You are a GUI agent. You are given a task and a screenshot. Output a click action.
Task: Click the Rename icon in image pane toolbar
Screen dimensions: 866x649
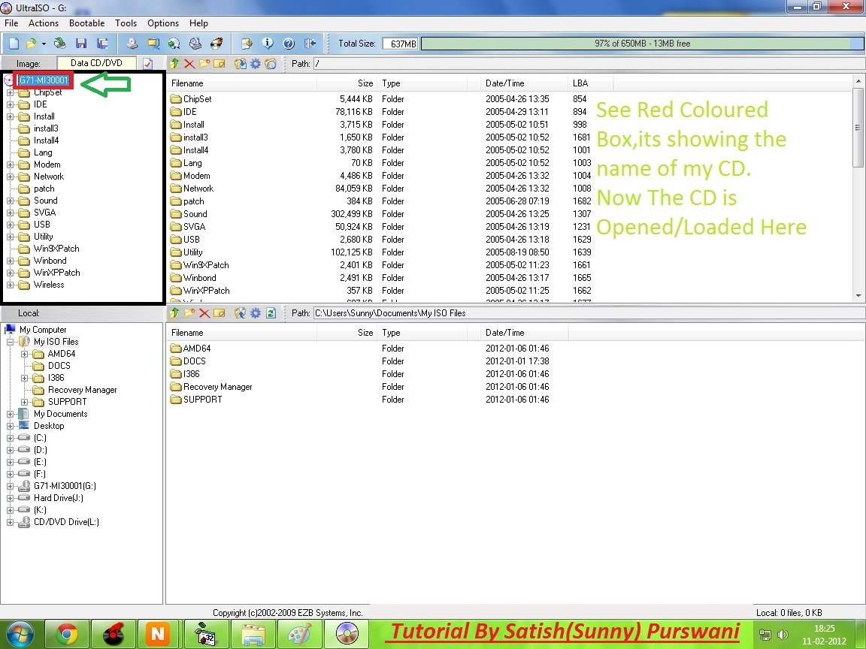(220, 63)
